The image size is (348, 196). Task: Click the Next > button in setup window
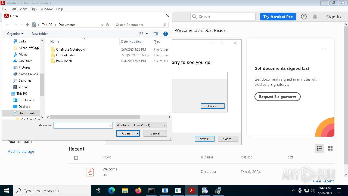pyautogui.click(x=204, y=139)
